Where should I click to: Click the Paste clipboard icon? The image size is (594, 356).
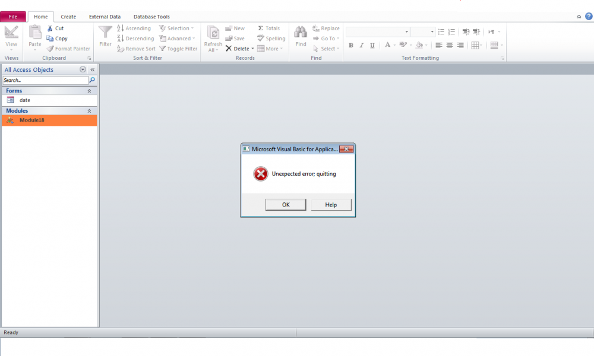(x=35, y=33)
